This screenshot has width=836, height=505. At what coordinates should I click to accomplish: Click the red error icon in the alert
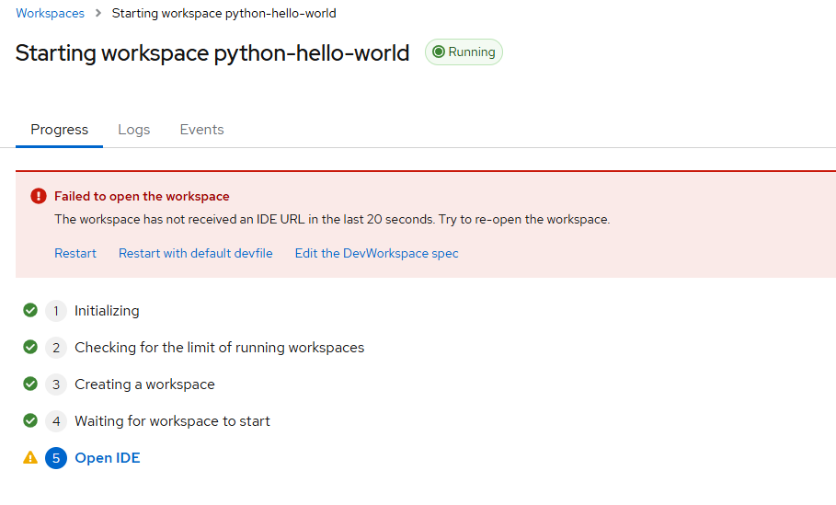[38, 196]
